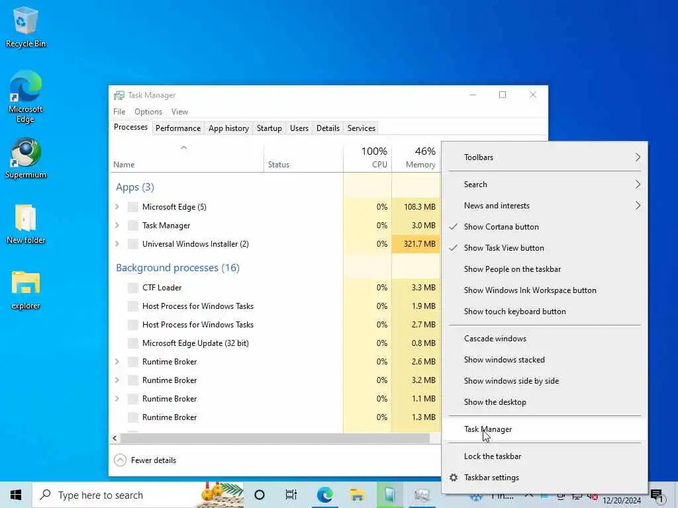
Task: Click the Task Manager taskbar button
Action: pos(422,495)
